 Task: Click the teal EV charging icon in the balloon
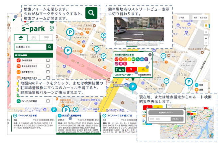tap(138, 59)
